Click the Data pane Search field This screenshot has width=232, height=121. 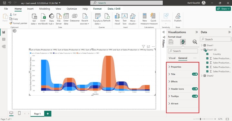pyautogui.click(x=216, y=39)
